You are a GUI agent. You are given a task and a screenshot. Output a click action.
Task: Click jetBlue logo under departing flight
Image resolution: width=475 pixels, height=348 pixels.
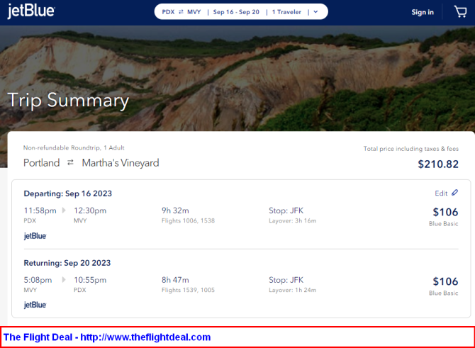tap(35, 236)
